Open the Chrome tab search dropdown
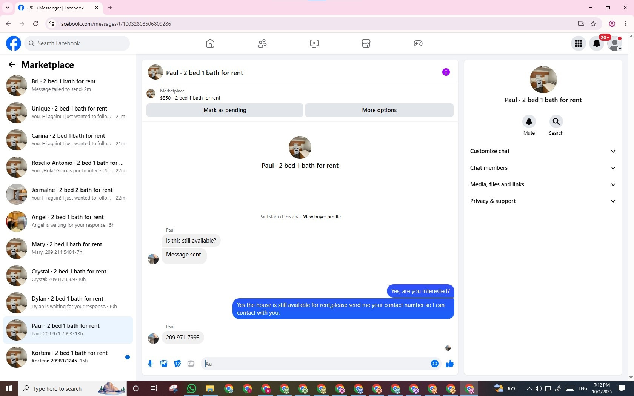 point(8,8)
